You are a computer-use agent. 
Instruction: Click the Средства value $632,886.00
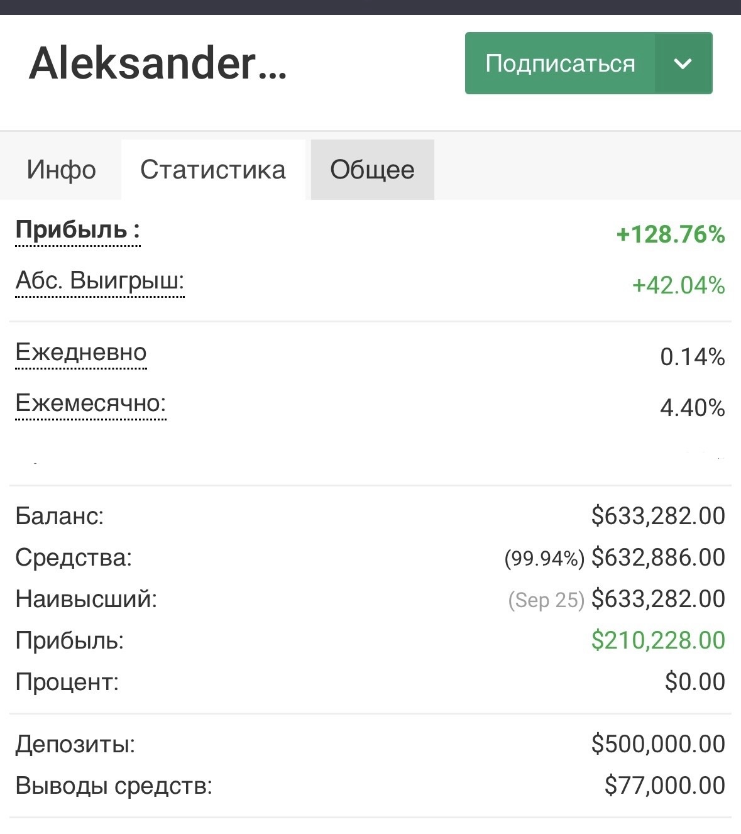coord(658,557)
